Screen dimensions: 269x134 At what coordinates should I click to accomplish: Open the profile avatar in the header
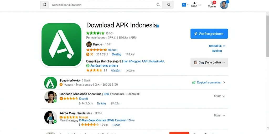click(224, 5)
